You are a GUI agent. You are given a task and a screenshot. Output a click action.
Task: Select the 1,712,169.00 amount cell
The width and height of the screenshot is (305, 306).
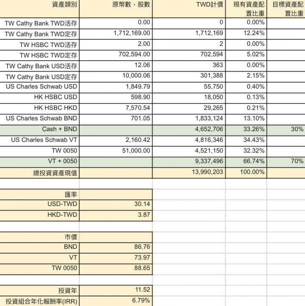pyautogui.click(x=116, y=34)
